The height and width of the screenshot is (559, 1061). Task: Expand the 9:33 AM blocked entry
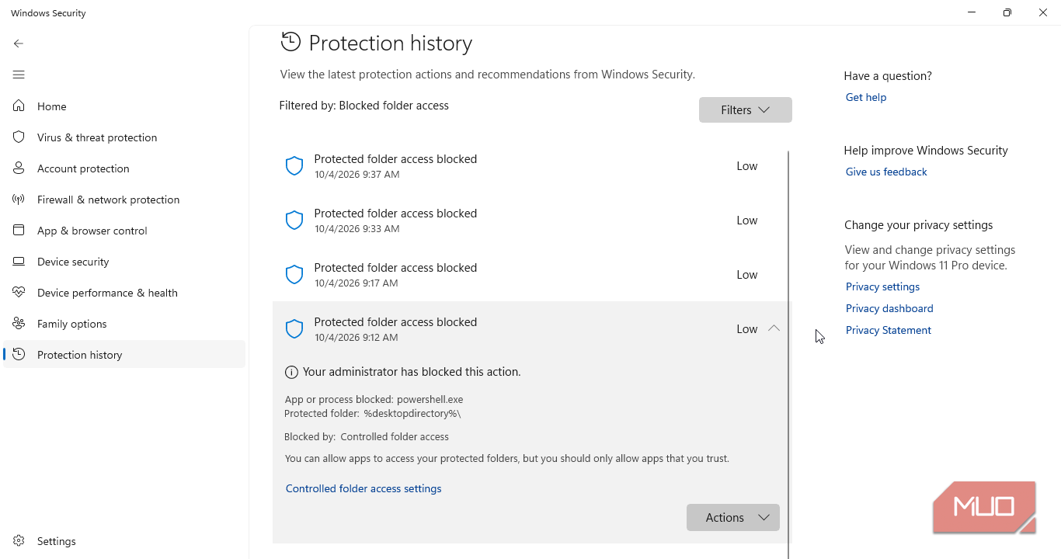click(x=531, y=220)
